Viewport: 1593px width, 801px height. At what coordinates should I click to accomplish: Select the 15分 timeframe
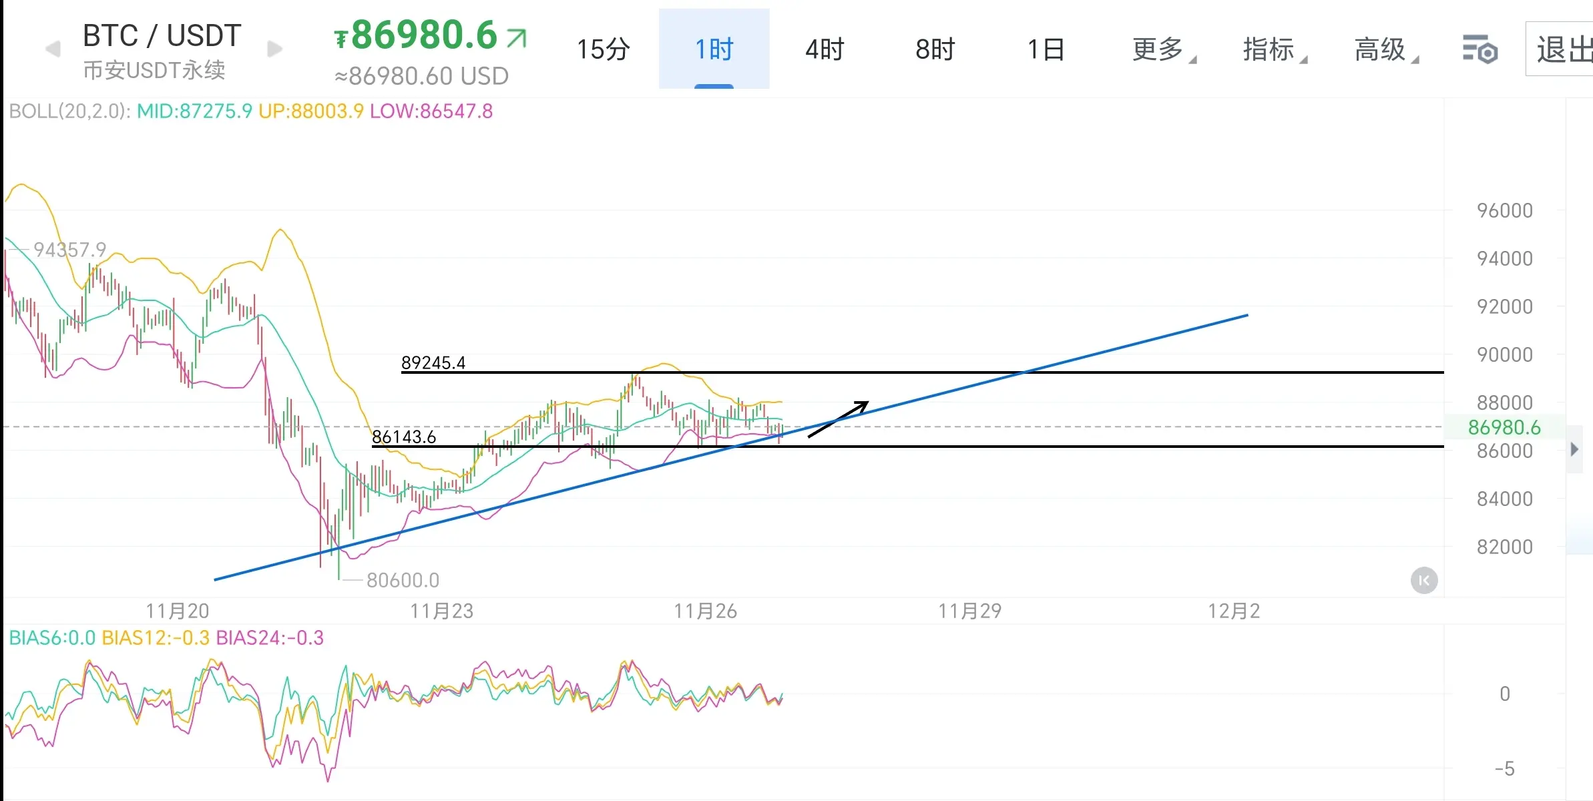click(x=603, y=49)
